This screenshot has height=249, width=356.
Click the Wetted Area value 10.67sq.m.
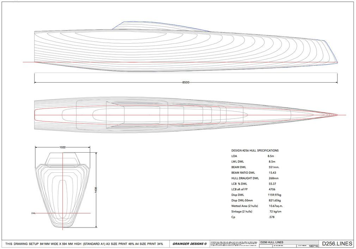click(x=276, y=206)
